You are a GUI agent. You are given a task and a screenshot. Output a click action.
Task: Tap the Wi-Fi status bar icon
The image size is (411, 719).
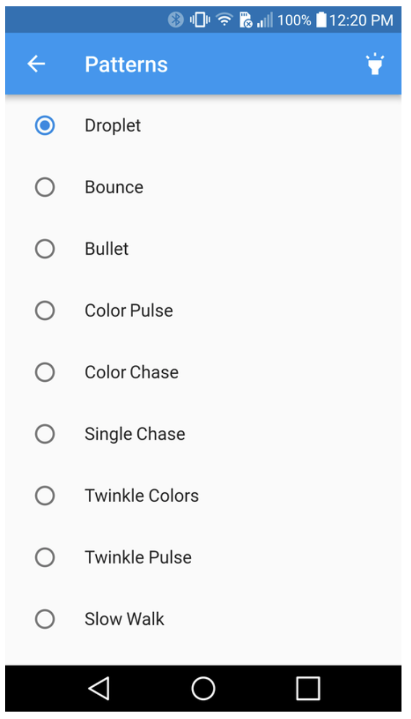pos(225,20)
